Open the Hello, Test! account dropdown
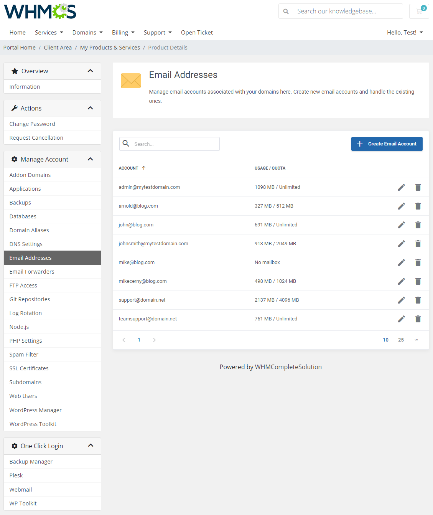 coord(405,32)
